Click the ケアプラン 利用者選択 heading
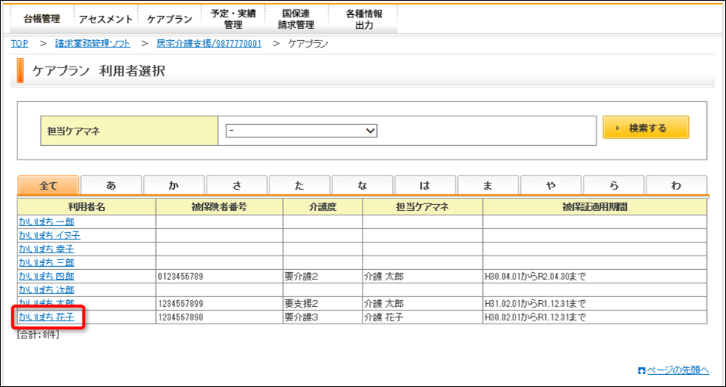Viewport: 726px width, 387px height. pyautogui.click(x=98, y=71)
